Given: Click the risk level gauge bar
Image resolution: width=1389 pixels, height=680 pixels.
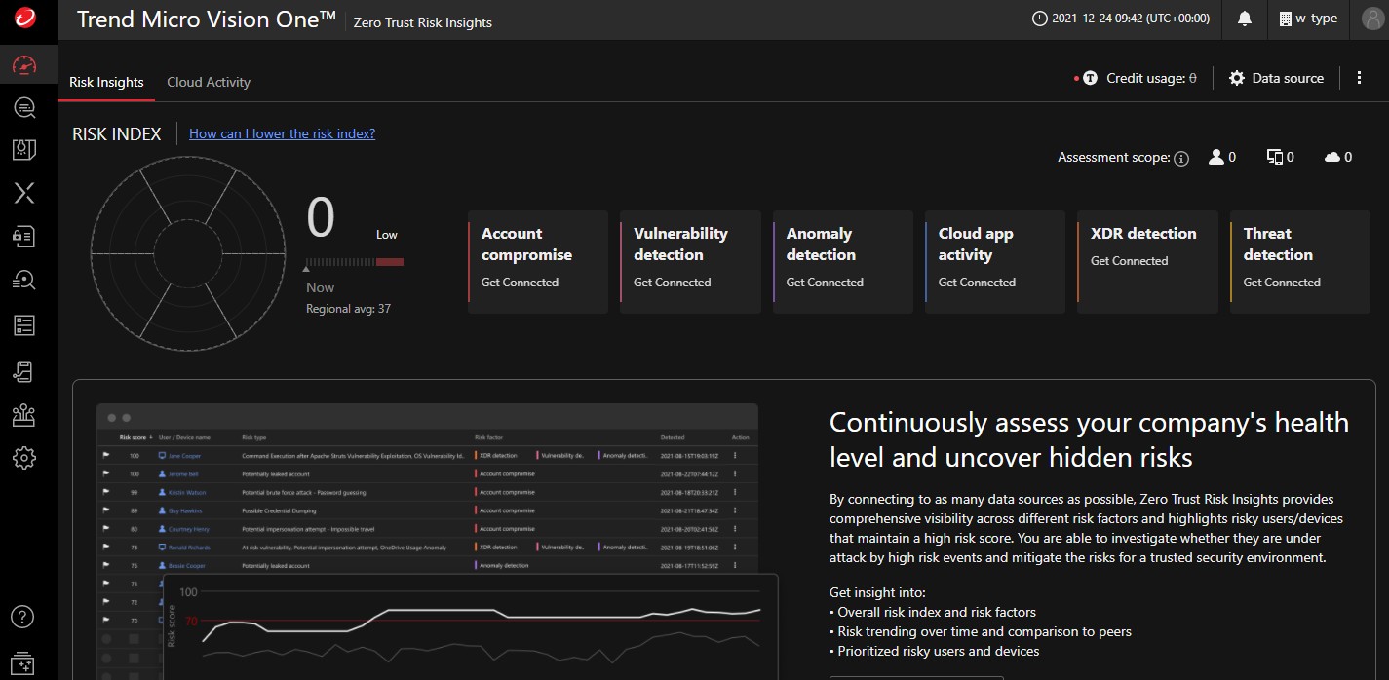Looking at the screenshot, I should [355, 262].
